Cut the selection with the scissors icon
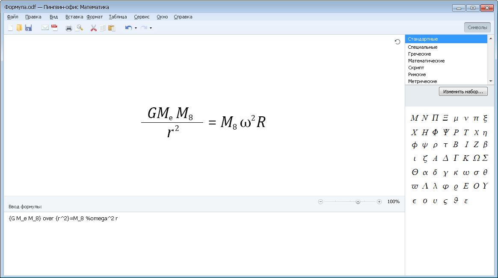Viewport: 498px width, 278px height. pyautogui.click(x=93, y=28)
